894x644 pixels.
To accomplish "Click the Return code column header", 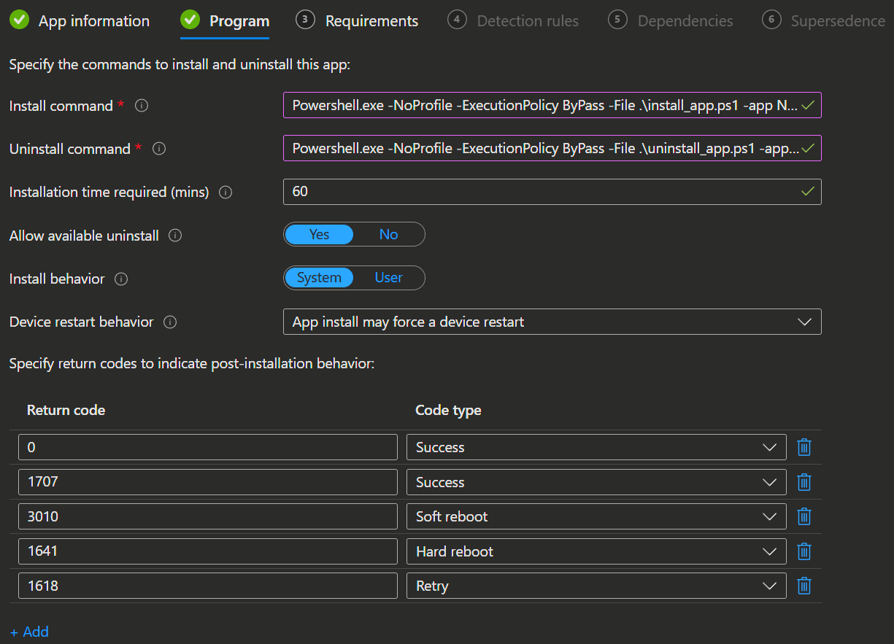I will pyautogui.click(x=66, y=410).
